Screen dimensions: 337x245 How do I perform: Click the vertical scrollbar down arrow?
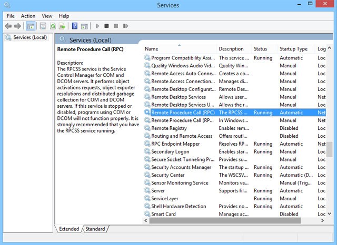[329, 214]
